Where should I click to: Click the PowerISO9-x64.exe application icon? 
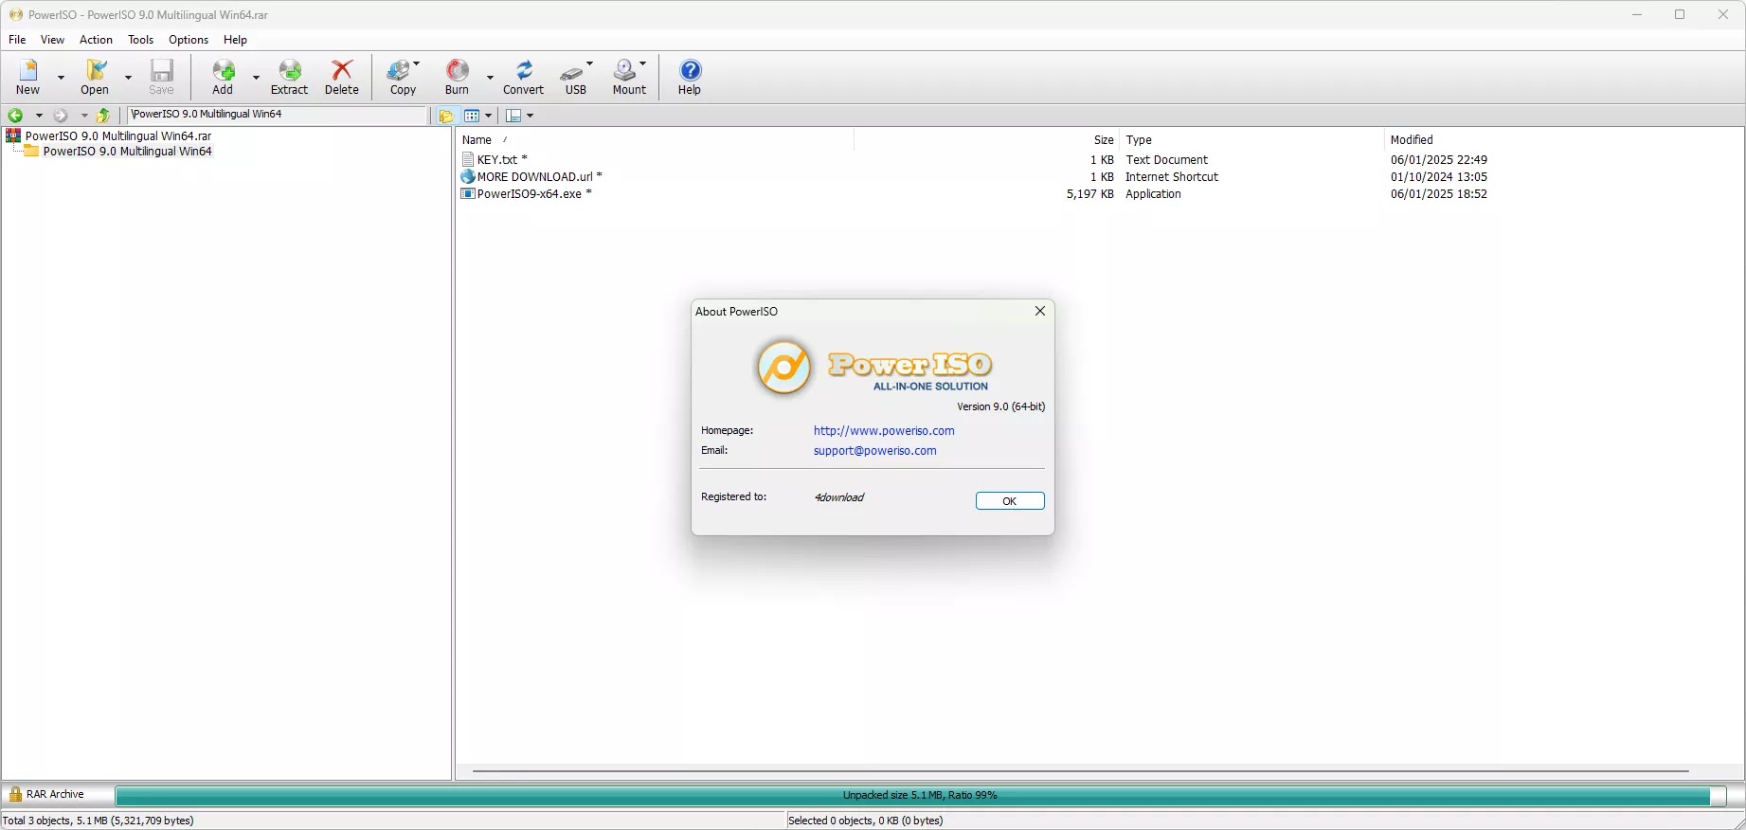(x=468, y=194)
